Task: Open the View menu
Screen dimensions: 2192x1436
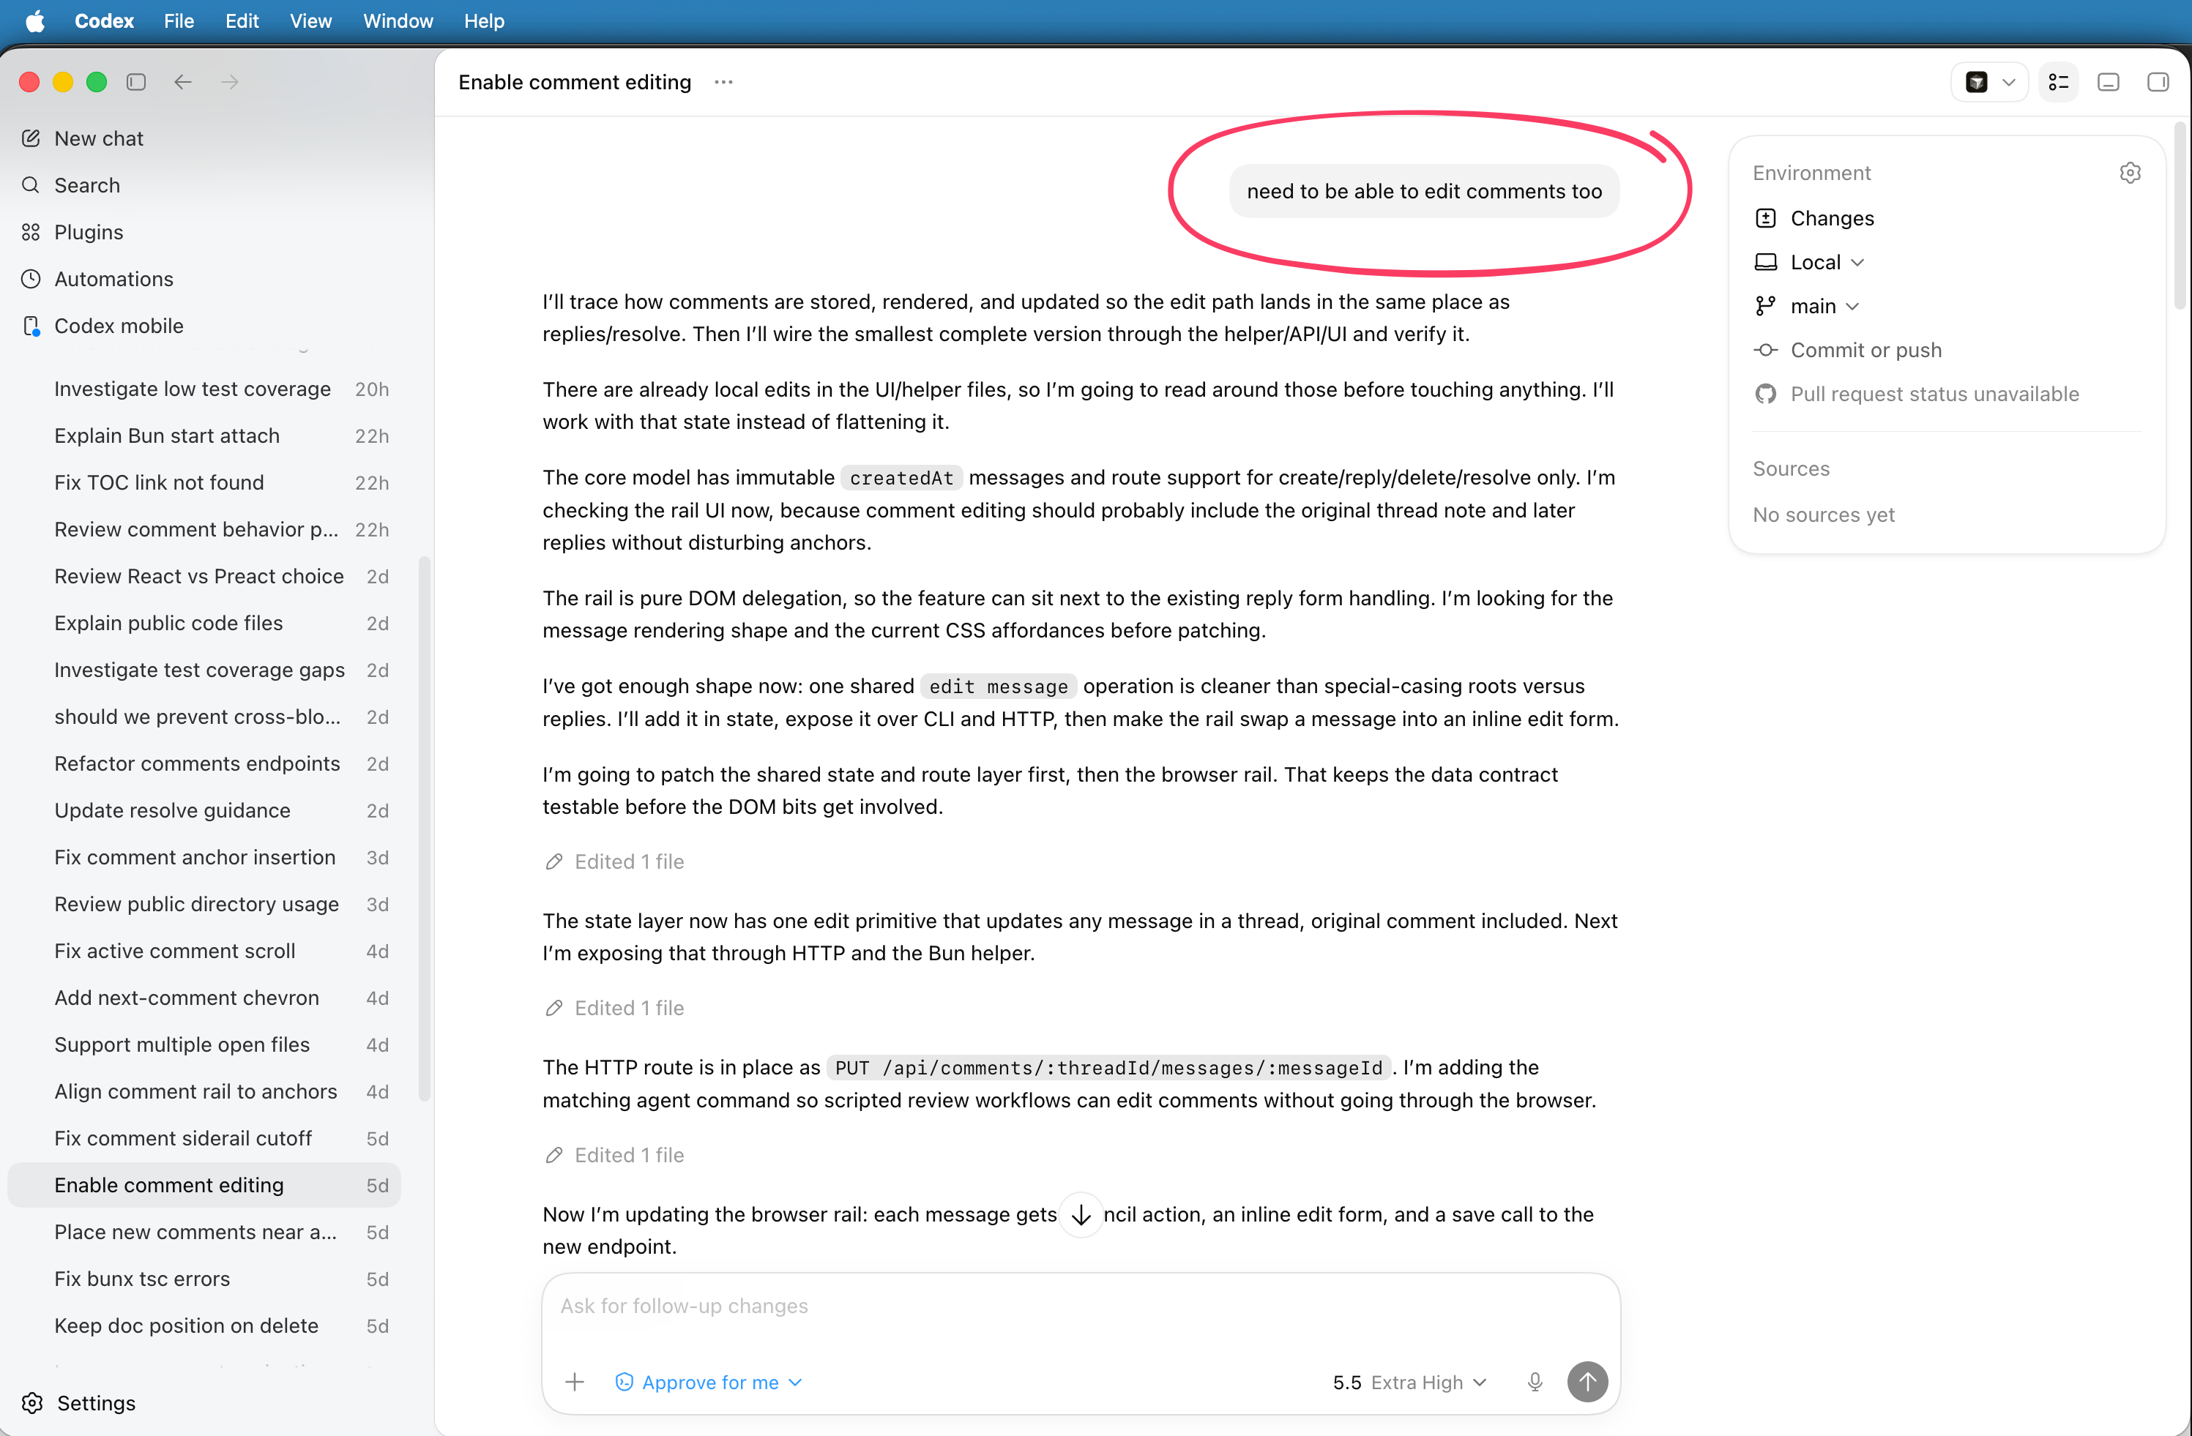Action: click(x=310, y=21)
